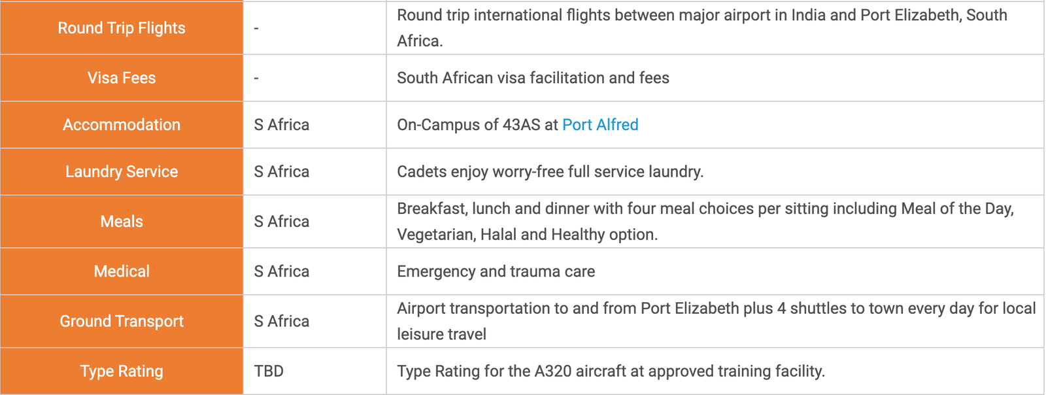Click the TBD location cell
1046x395 pixels.
coord(314,371)
